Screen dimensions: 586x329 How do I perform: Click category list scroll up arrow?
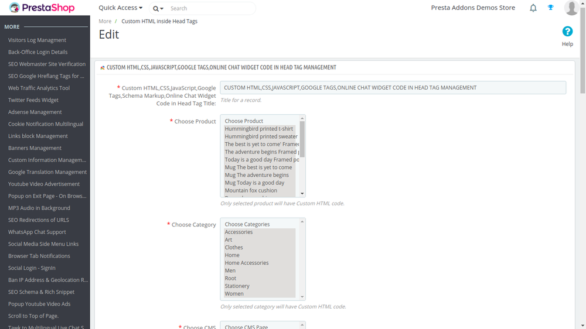302,222
